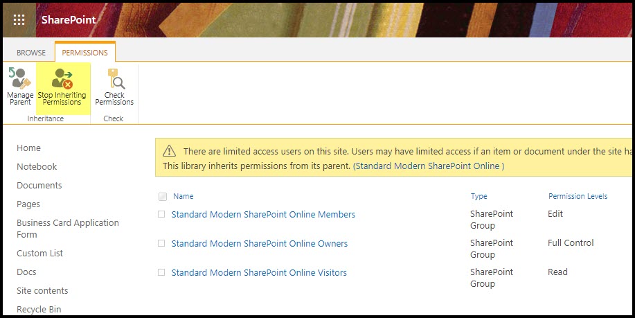Open Standard Modern SharePoint Online Members link

[x=263, y=215]
